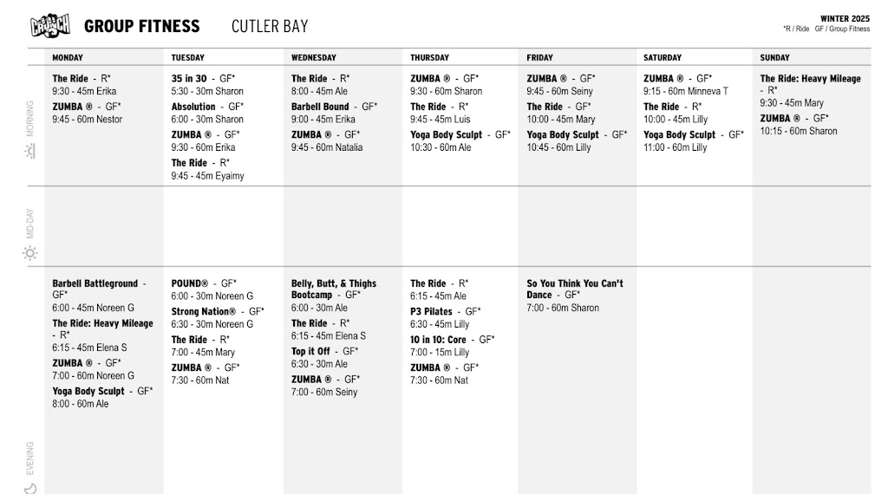Viewport: 888px width, 494px height.
Task: Click the Evening moon icon
Action: point(30,488)
